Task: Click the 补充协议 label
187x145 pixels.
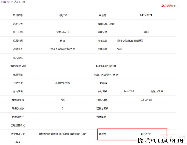Action: point(18,58)
